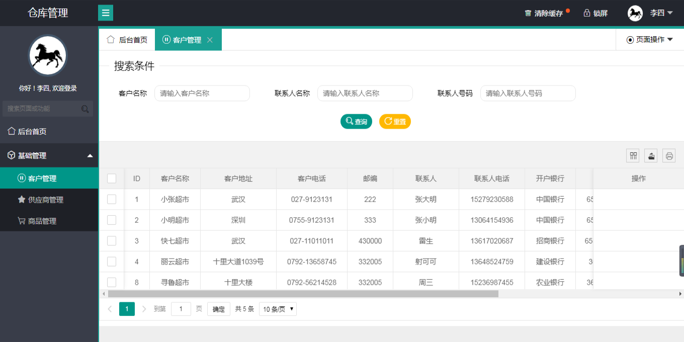Image resolution: width=684 pixels, height=342 pixels.
Task: Click the home icon beside 后台首页 in the sidebar
Action: 12,131
